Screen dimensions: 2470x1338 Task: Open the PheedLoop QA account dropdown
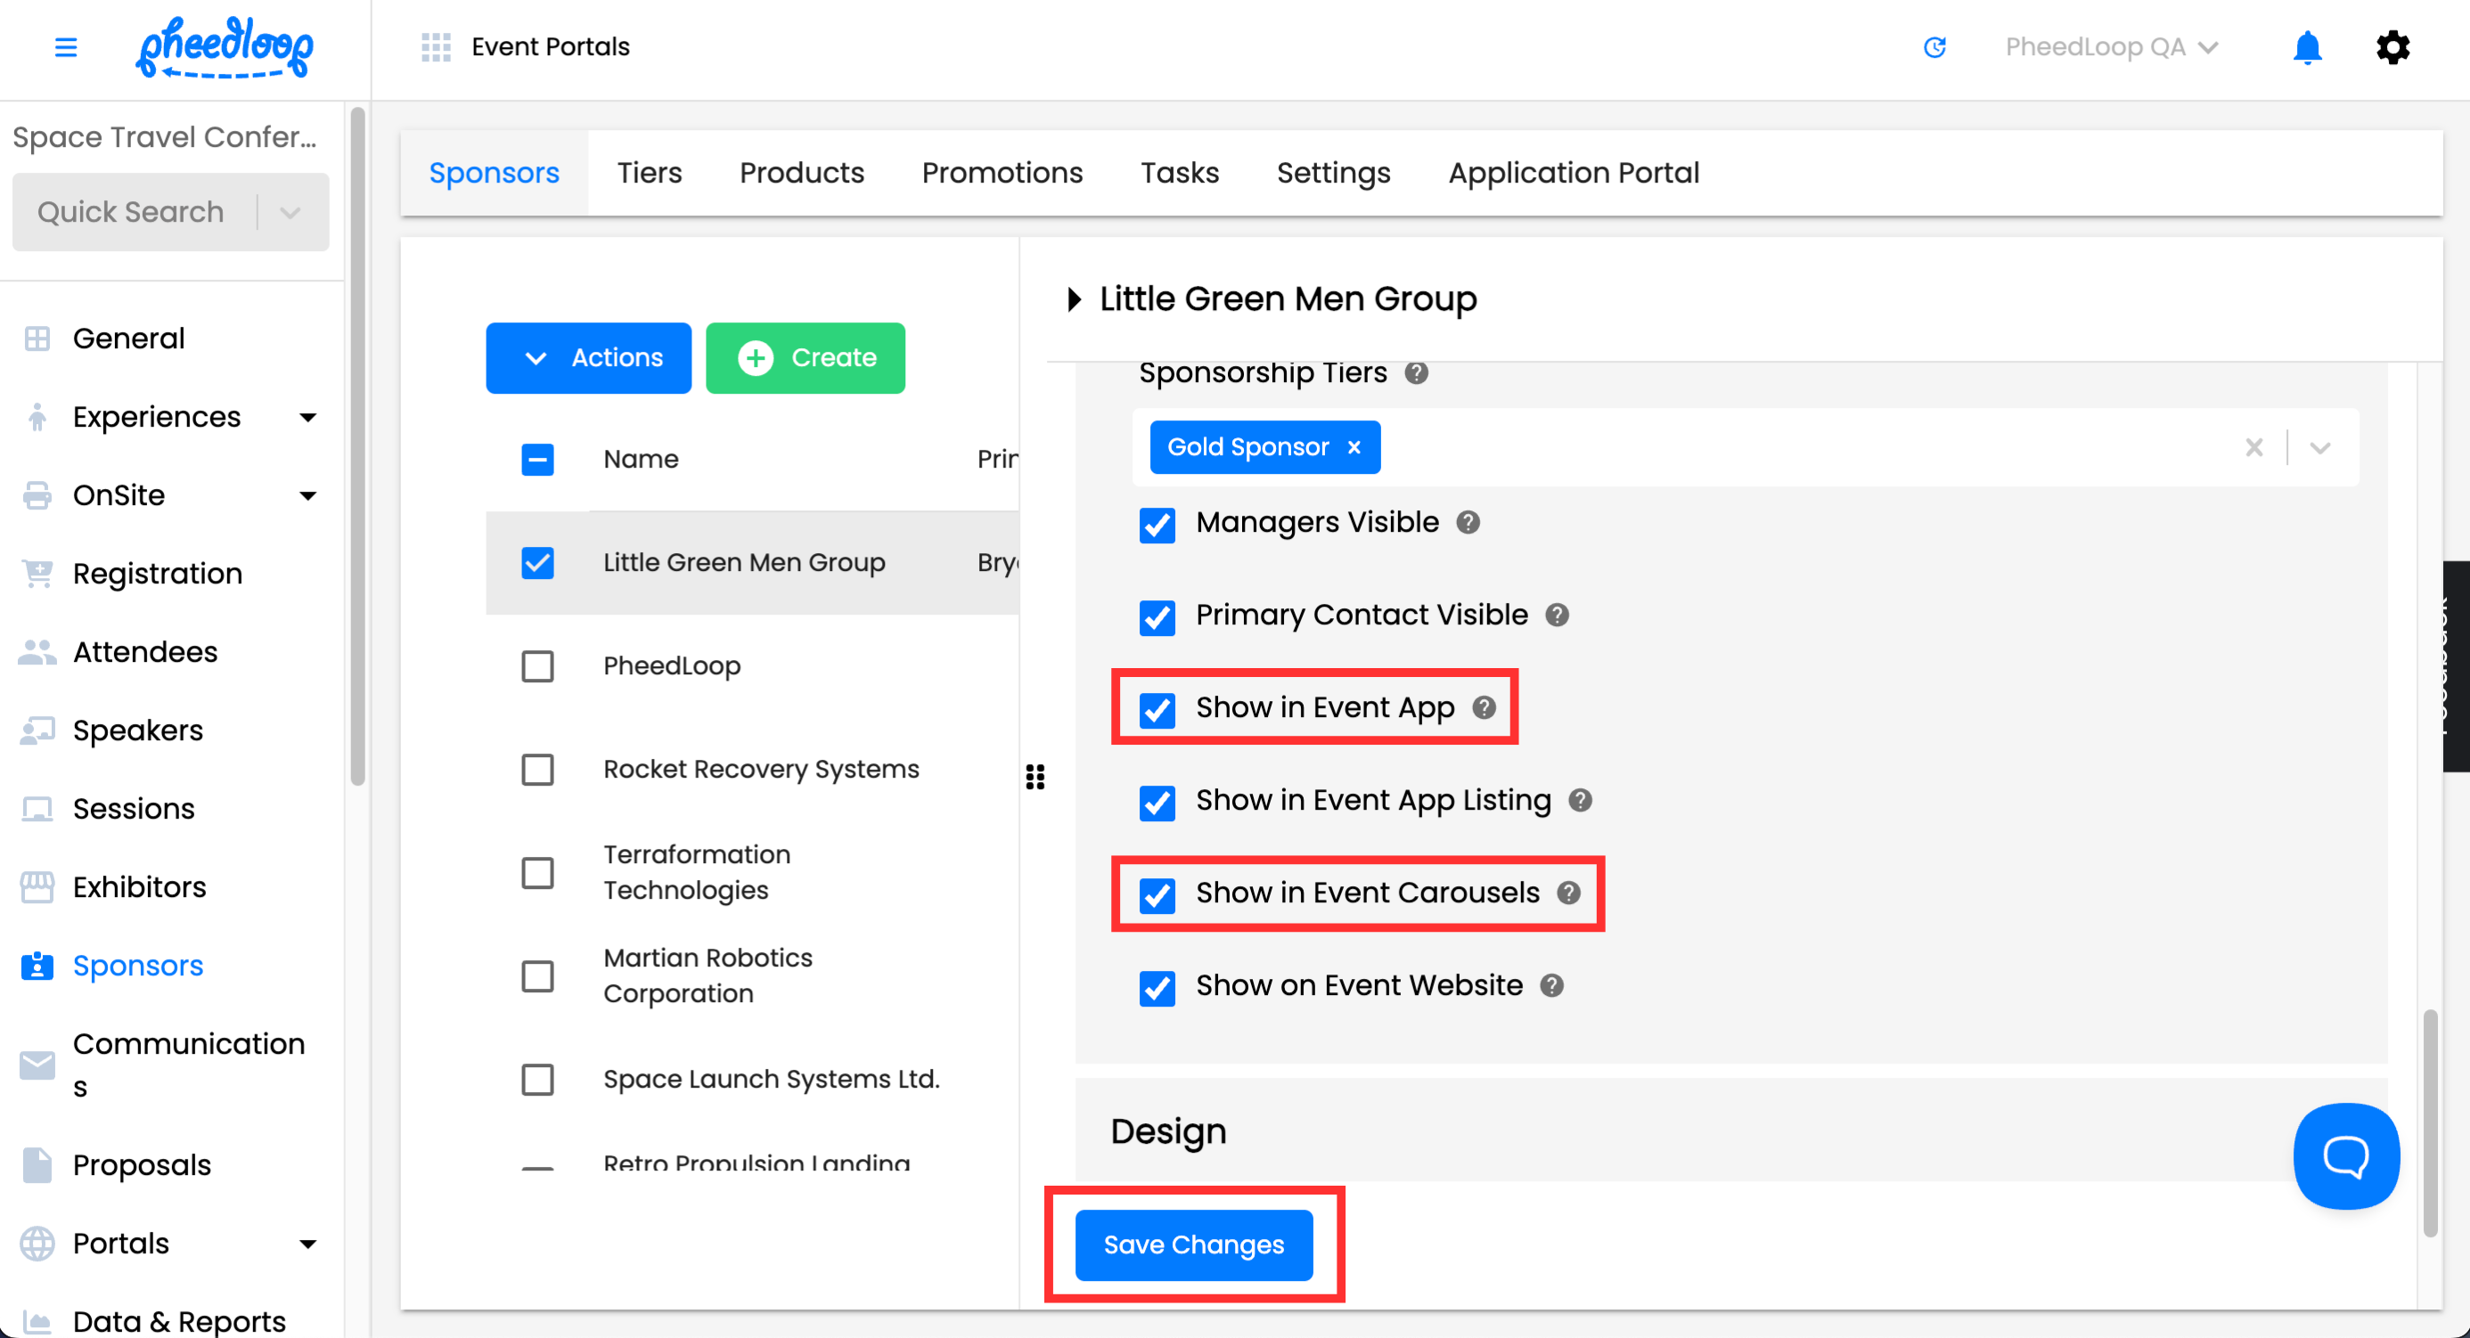[x=2110, y=47]
